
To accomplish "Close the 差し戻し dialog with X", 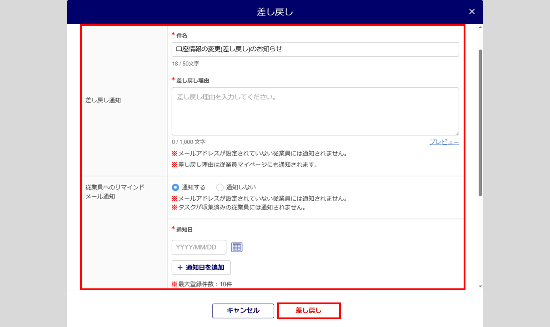I will click(472, 12).
